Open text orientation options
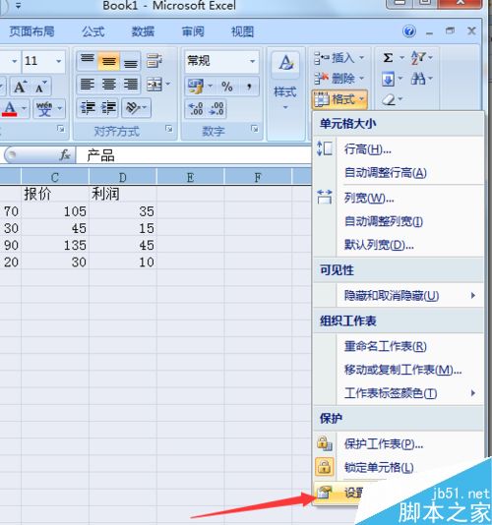Screen dimensions: 492x525 tap(136, 108)
